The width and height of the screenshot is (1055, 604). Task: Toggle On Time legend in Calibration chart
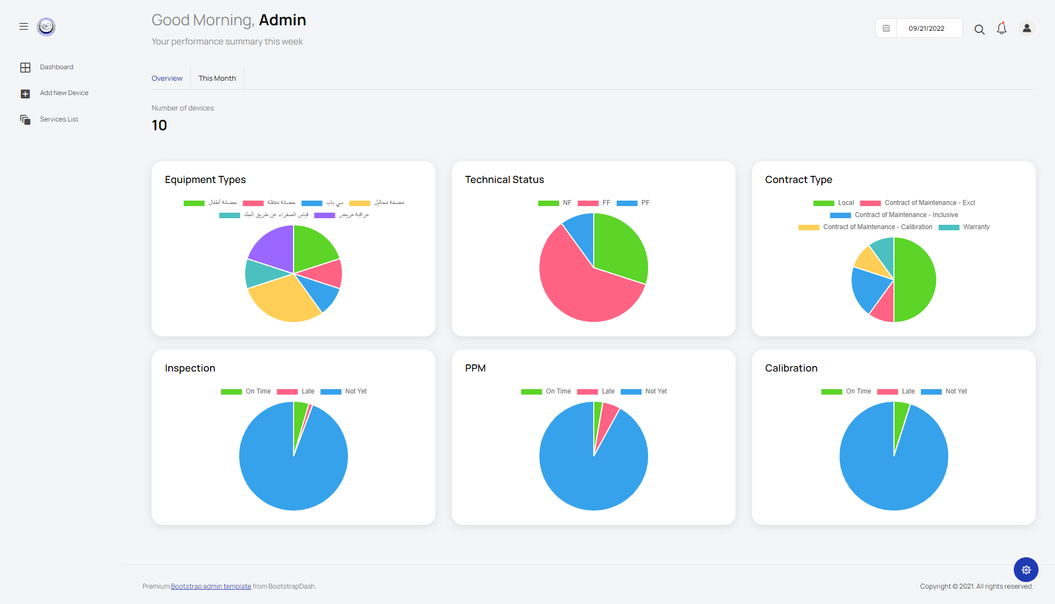[846, 391]
